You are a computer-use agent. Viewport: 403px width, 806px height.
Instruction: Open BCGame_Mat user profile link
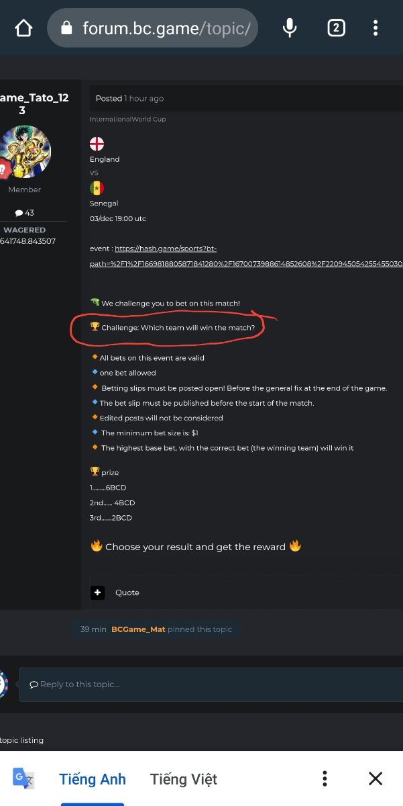tap(138, 629)
